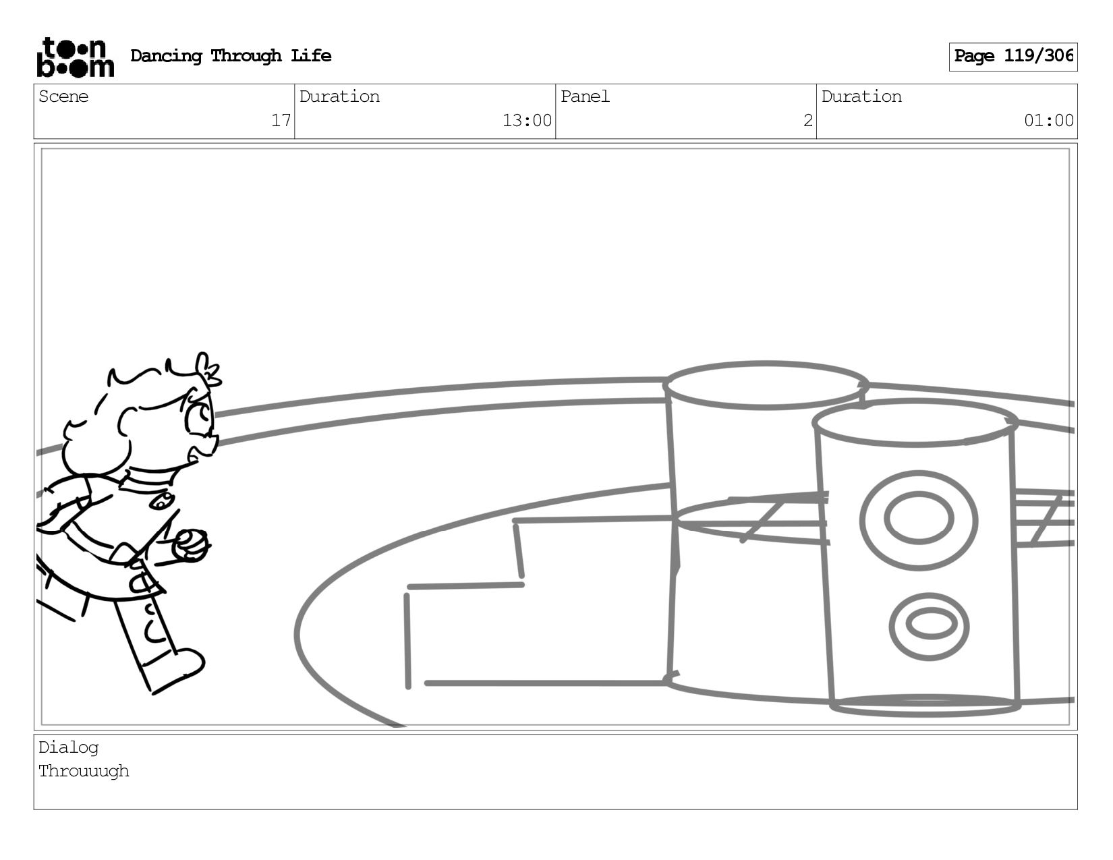Click the Toon Boom logo
Viewport: 1113px width, 860px height.
point(75,57)
